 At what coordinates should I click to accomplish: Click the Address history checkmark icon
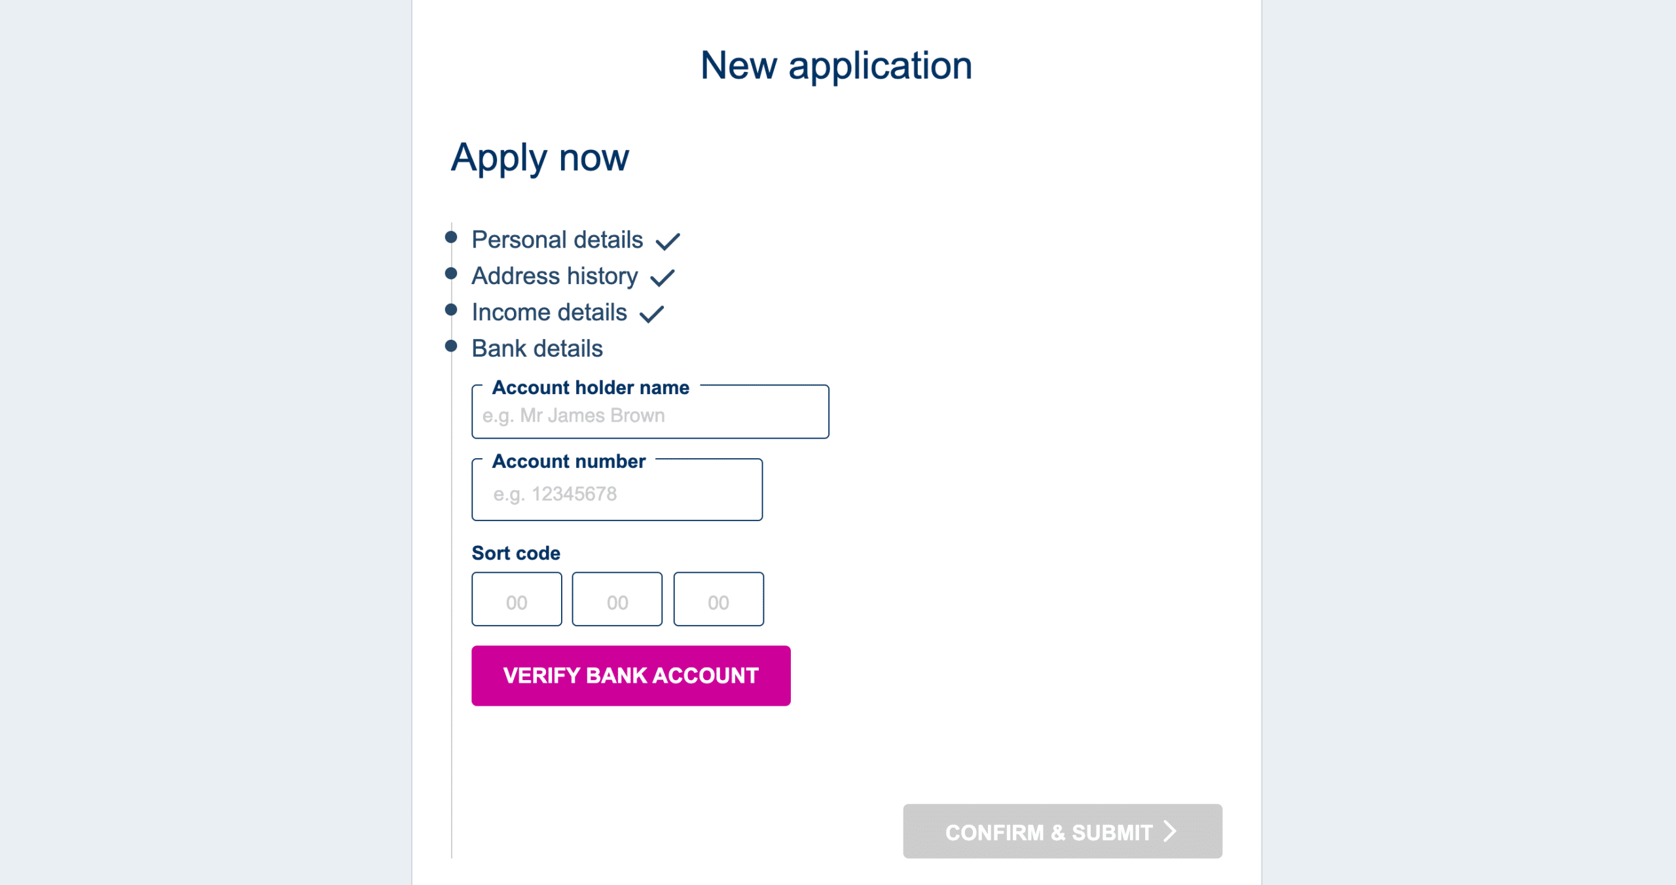point(662,278)
